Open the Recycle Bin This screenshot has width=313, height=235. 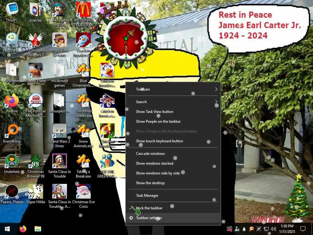[12, 42]
